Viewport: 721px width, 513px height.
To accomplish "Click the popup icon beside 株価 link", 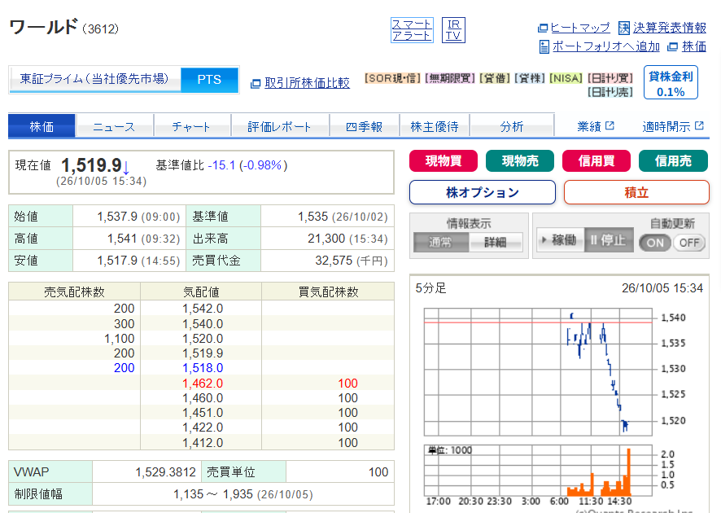I will (672, 46).
